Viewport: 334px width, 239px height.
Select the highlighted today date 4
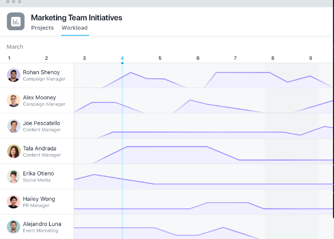click(x=122, y=58)
